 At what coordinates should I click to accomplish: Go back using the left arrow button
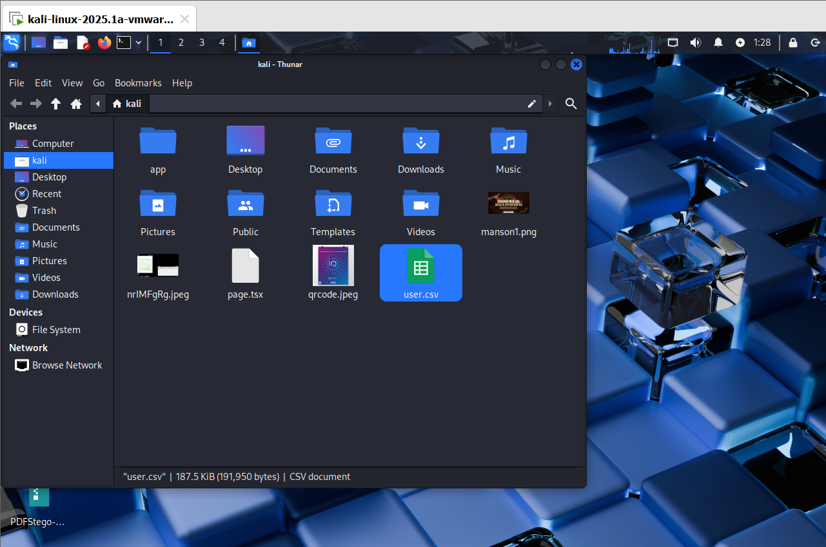[x=16, y=104]
